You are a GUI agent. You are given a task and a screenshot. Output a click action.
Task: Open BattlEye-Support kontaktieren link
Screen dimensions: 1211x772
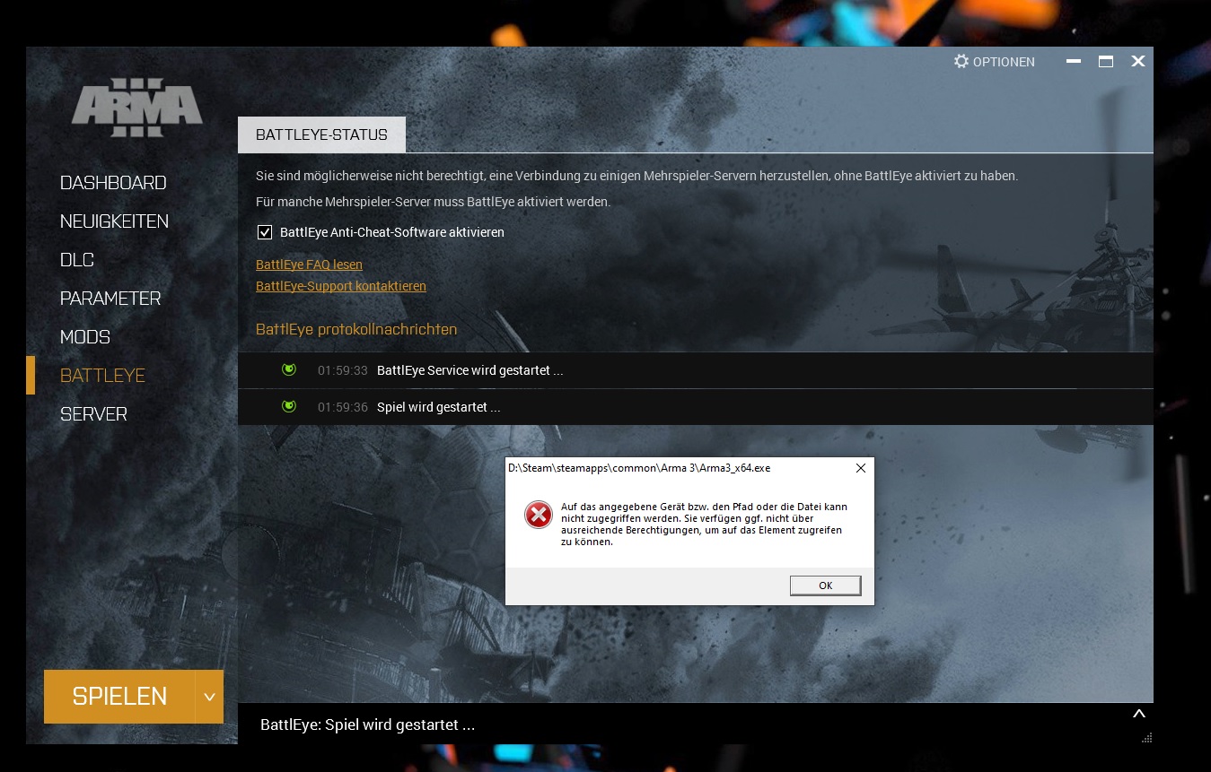(341, 286)
